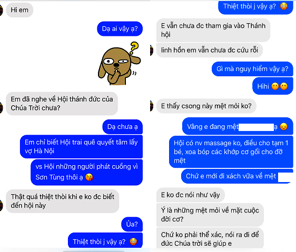The width and height of the screenshot is (296, 252).
Task: Select the 'Hội trai quê quyết tâm' message
Action: 81,147
